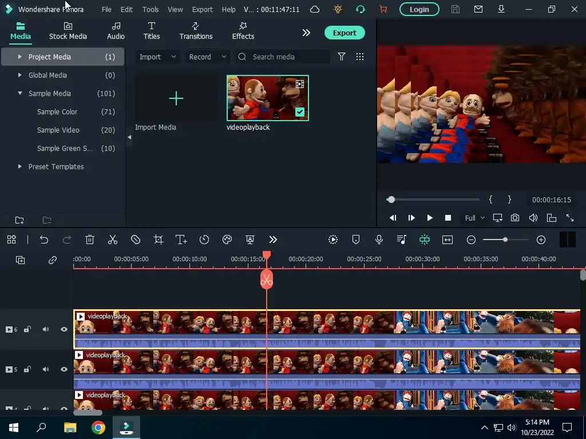Expand the Preset Templates tree item

point(20,166)
